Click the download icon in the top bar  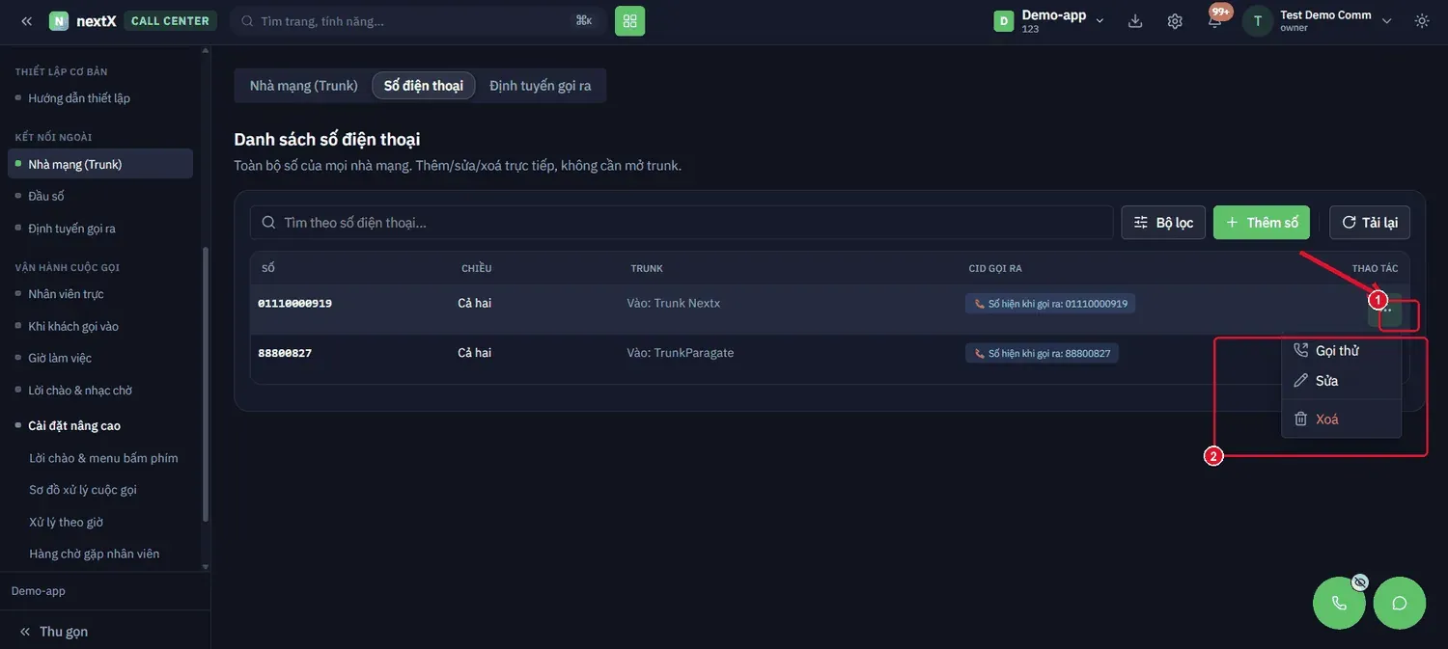(x=1135, y=21)
